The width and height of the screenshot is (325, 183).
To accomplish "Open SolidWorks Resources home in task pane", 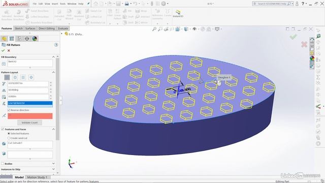I will [x=312, y=39].
